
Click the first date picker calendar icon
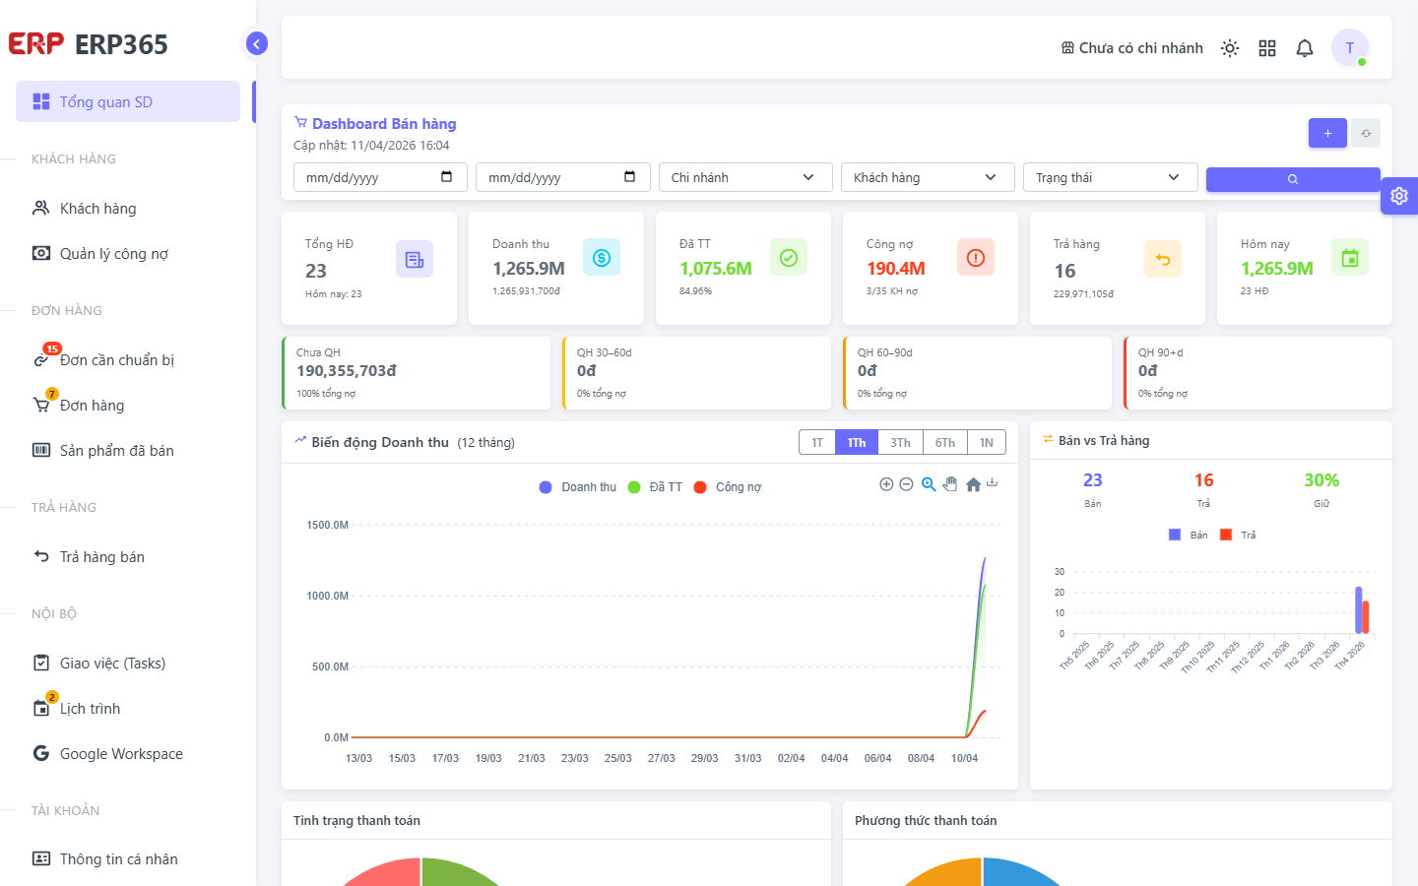447,177
